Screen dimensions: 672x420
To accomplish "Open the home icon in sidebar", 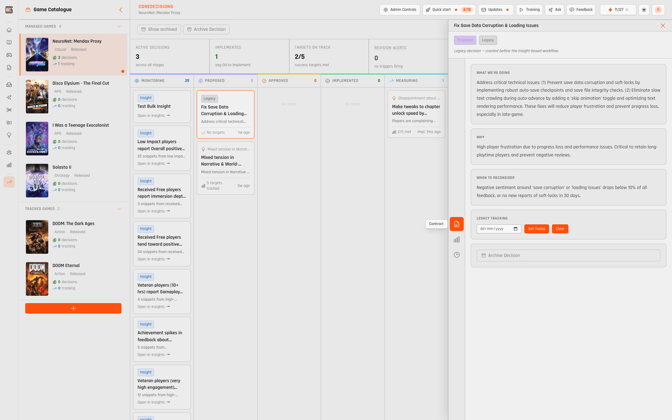I will tap(9, 30).
